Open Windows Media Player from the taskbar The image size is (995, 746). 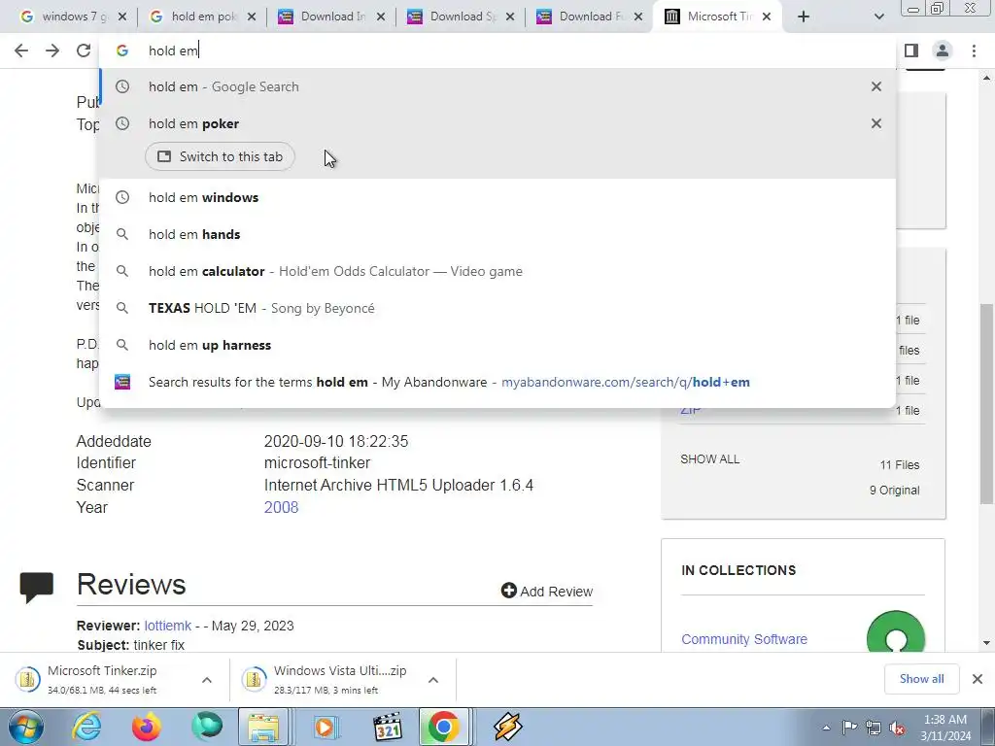tap(325, 727)
